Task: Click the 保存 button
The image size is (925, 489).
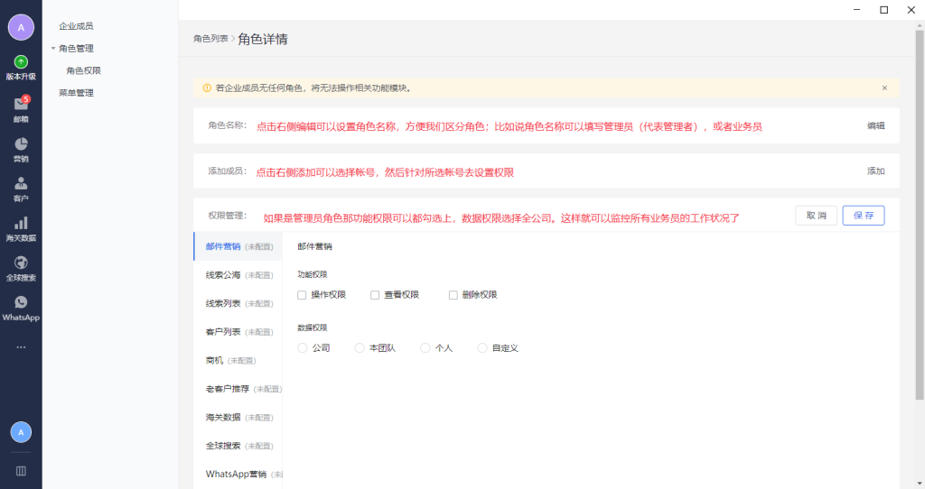Action: tap(863, 216)
